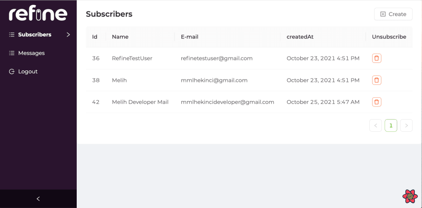This screenshot has height=208, width=422.
Task: Go to next page arrow
Action: tap(406, 126)
